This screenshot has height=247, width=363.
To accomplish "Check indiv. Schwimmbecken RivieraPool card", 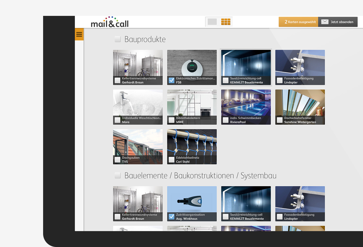I will point(225,120).
